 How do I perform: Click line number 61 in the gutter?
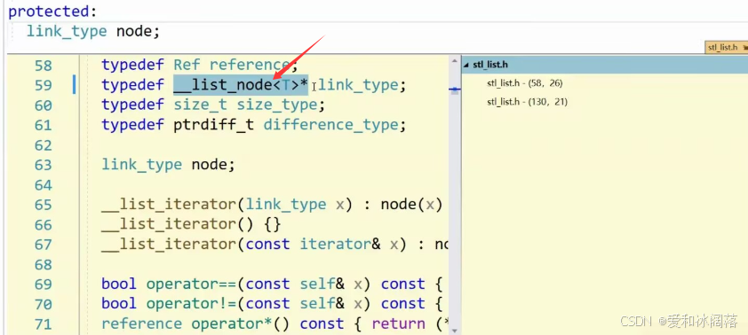coord(44,125)
